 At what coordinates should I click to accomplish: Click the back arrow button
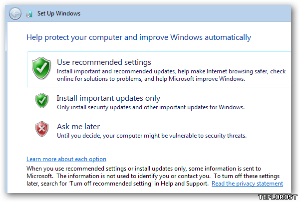coord(15,14)
